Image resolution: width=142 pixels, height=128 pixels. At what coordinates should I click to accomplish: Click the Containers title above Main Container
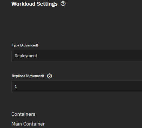pos(23,114)
